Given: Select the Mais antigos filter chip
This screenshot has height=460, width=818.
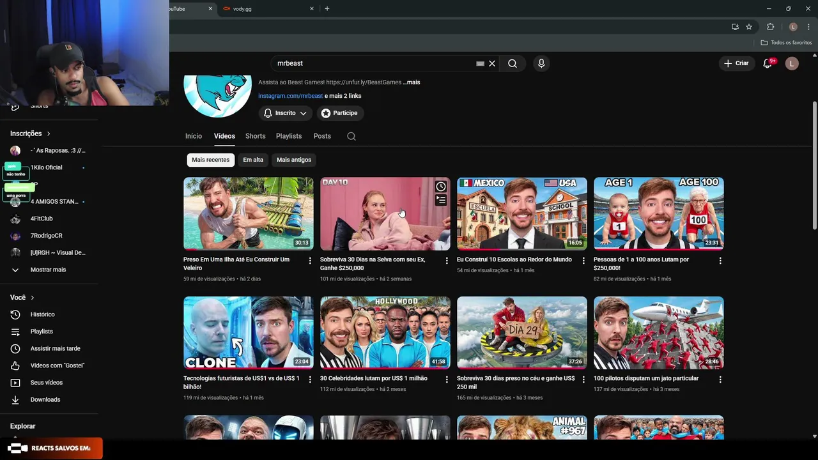Looking at the screenshot, I should 294,160.
